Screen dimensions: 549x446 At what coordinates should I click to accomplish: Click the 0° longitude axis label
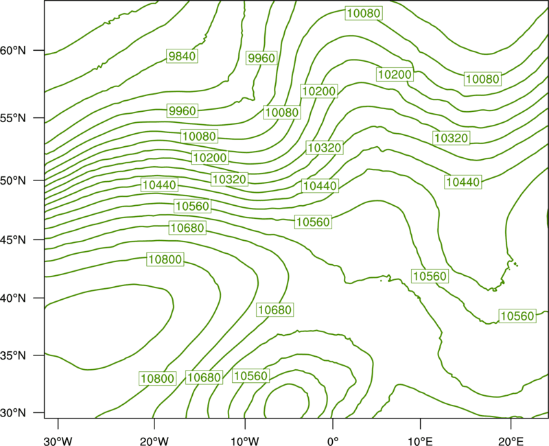pyautogui.click(x=333, y=441)
